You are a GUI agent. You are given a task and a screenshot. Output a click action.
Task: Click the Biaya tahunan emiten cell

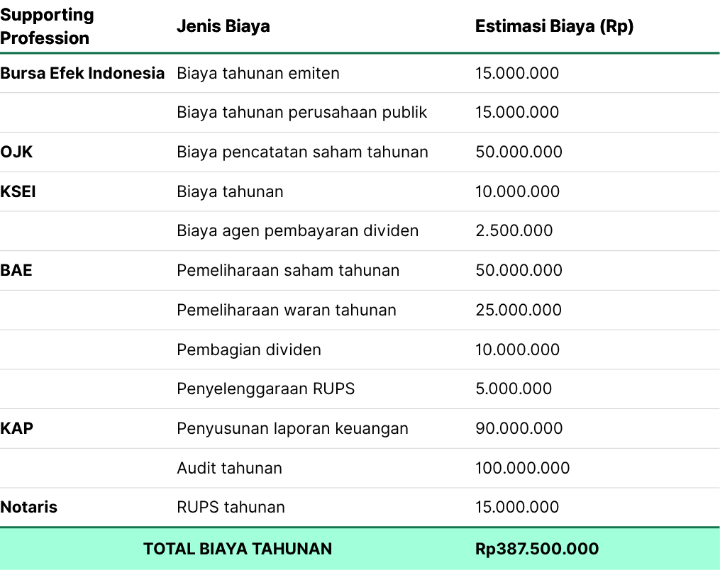(258, 73)
